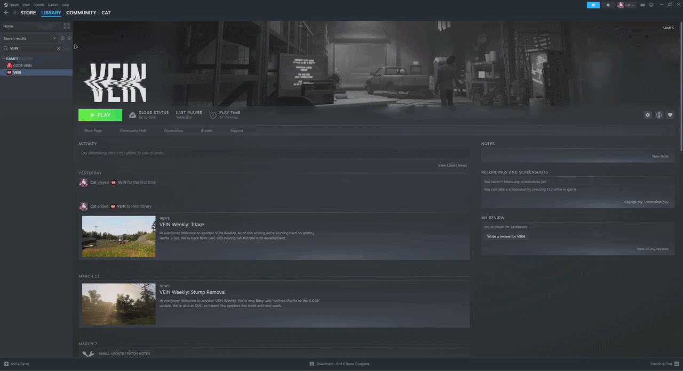Clear the VEIN search text
Viewport: 683px width, 371px height.
59,48
